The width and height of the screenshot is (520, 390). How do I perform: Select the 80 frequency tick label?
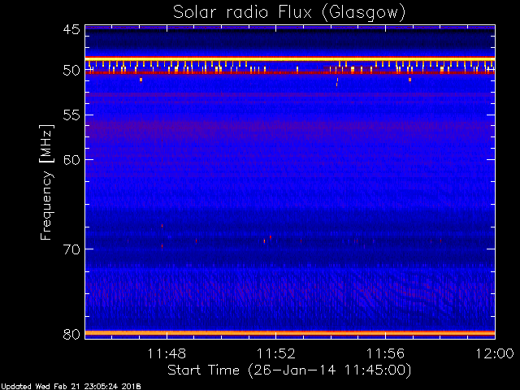71,334
